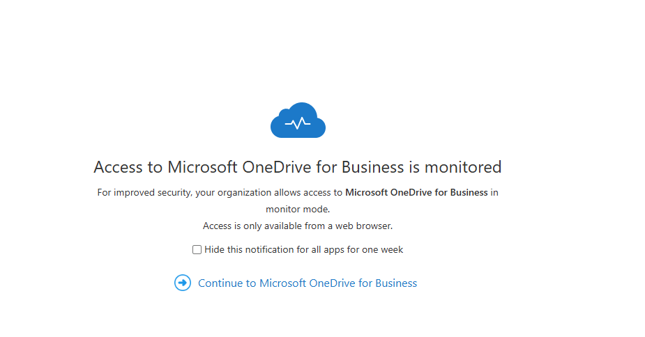Image resolution: width=645 pixels, height=337 pixels.
Task: Click 'Access is only available from a web browser'
Action: 298,226
